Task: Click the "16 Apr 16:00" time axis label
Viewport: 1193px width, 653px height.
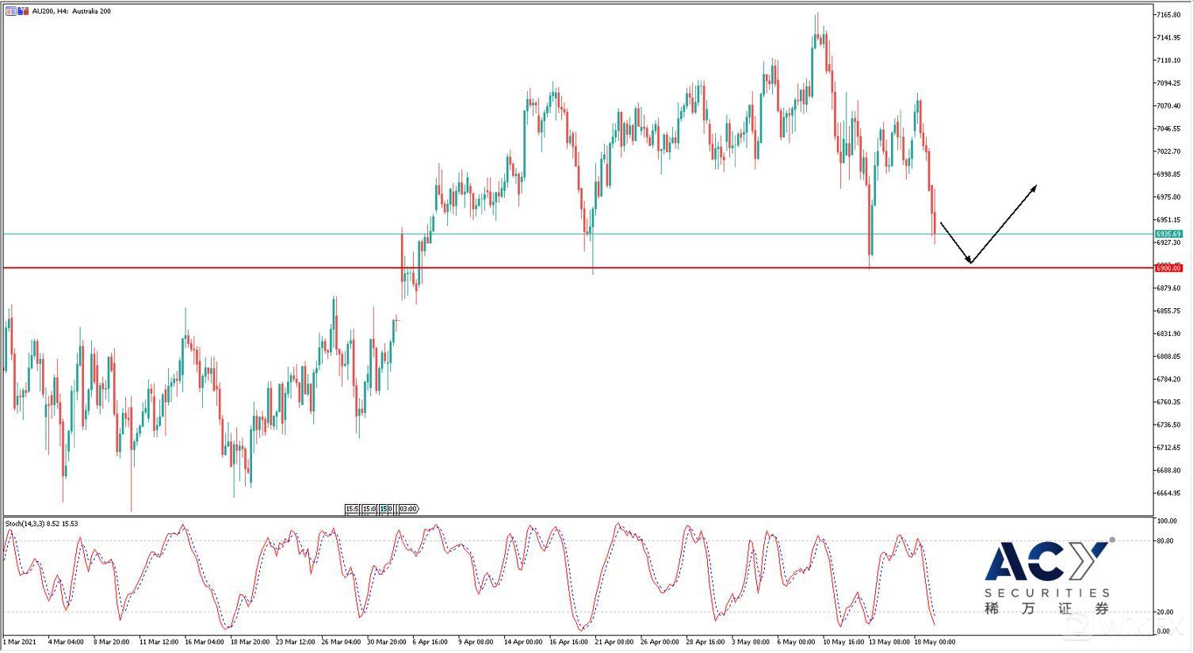Action: (569, 642)
